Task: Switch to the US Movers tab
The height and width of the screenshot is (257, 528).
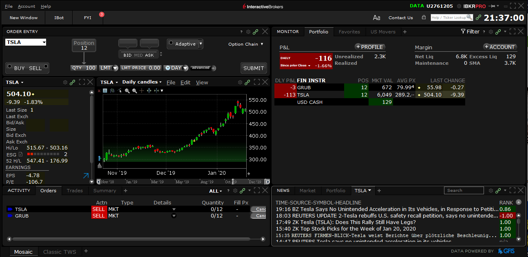Action: (x=382, y=32)
